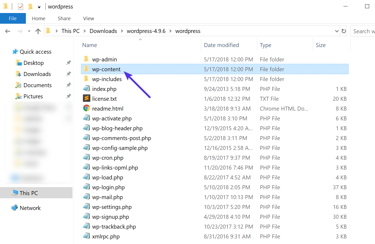
Task: Open the File menu
Action: click(x=13, y=18)
